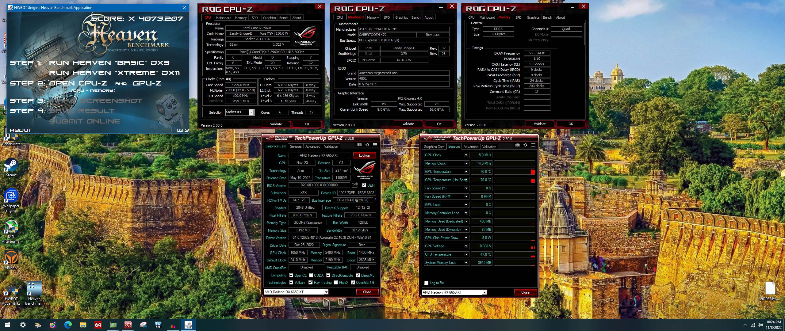Select the 262067.hw file on desktop
This screenshot has height=331, width=785.
point(770,291)
